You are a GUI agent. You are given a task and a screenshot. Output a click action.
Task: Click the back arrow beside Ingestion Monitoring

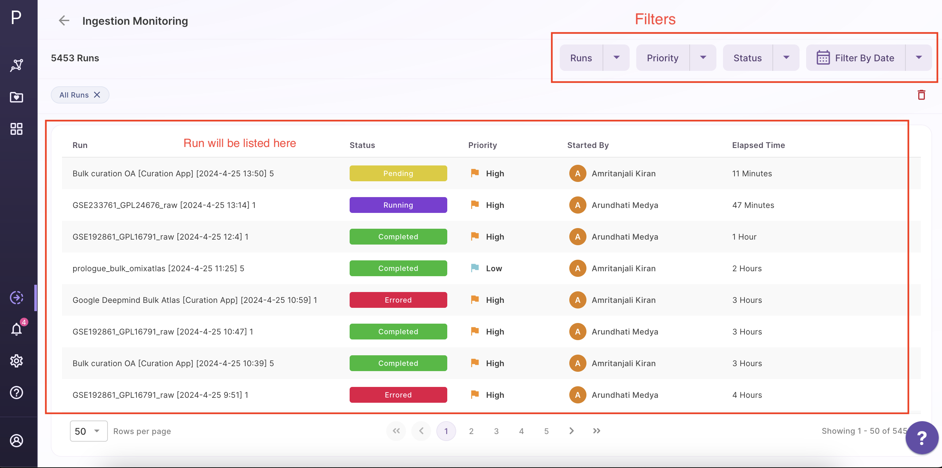click(x=64, y=21)
